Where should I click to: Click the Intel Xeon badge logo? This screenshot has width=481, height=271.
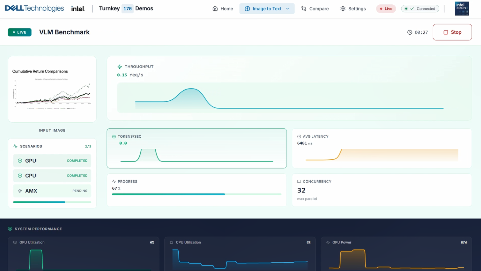[462, 9]
